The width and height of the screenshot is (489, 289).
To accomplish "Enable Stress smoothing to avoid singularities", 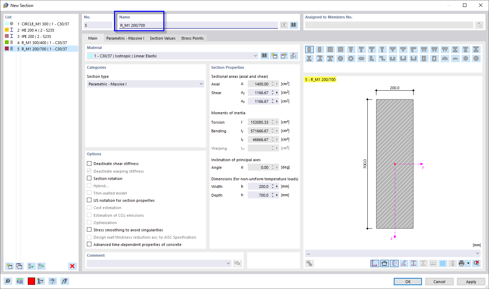I will (x=89, y=230).
